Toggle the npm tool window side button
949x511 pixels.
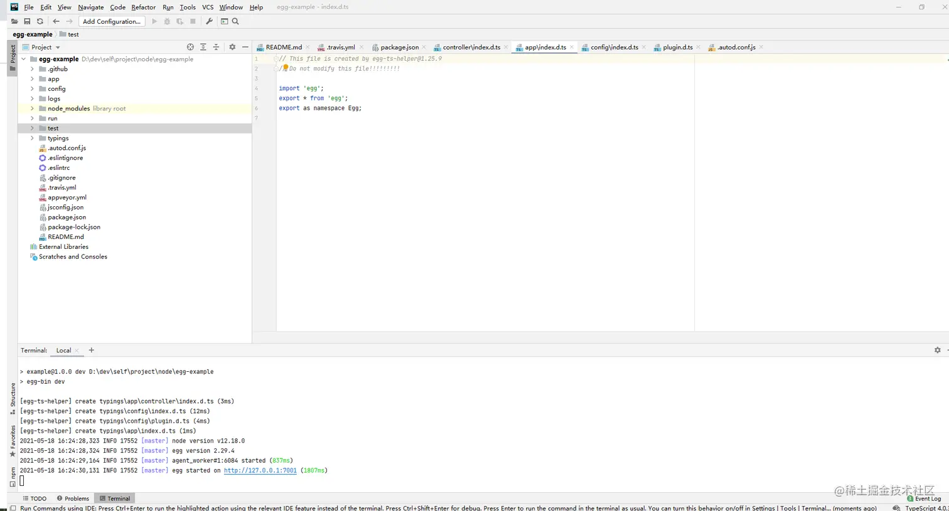(x=12, y=477)
